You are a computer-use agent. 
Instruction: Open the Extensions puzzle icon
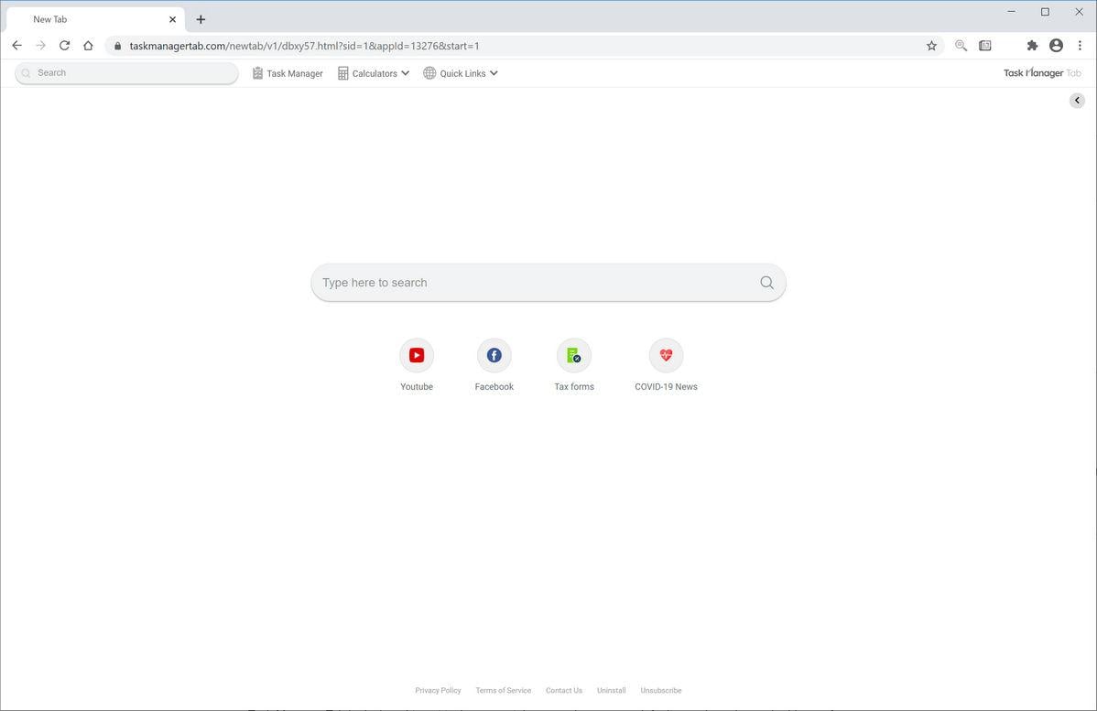[x=1032, y=46]
